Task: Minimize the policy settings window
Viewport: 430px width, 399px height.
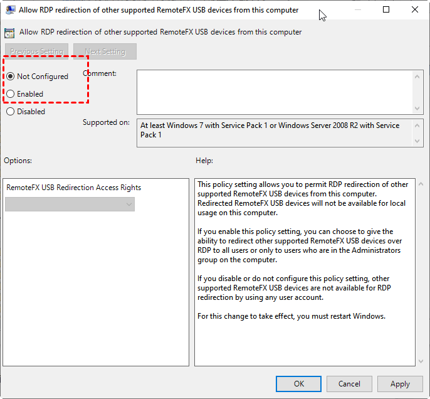Action: pos(357,10)
